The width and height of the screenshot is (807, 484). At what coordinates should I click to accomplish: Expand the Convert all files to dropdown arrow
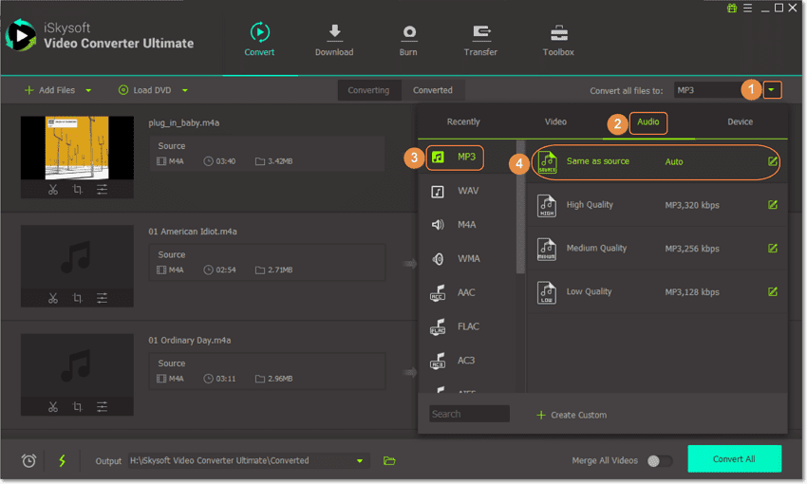tap(773, 90)
